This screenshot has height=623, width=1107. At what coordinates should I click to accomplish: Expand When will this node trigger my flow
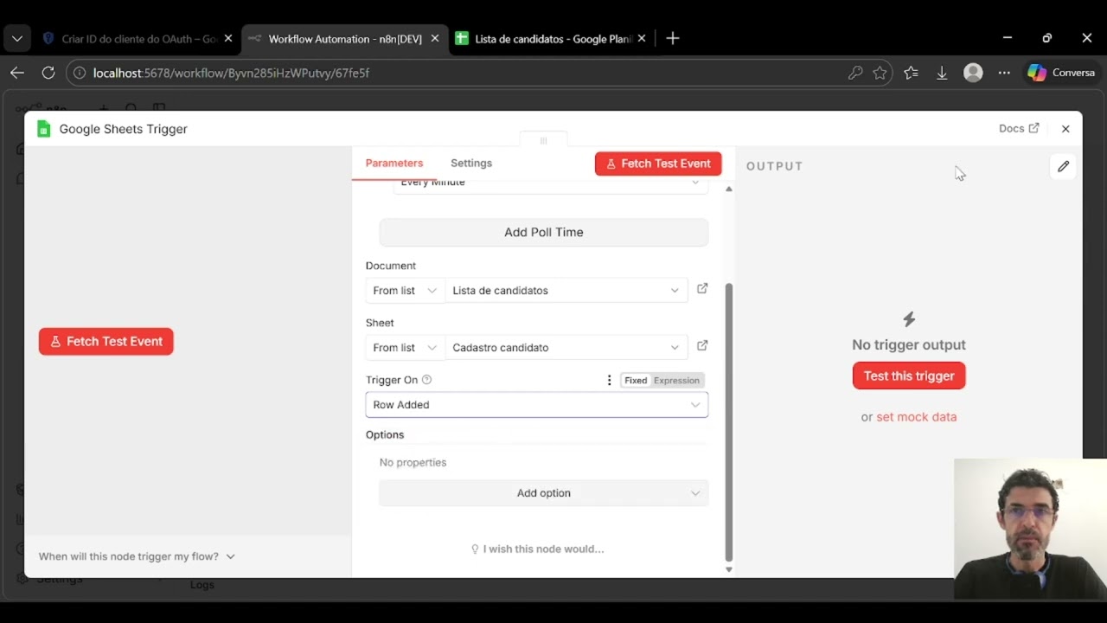coord(137,556)
